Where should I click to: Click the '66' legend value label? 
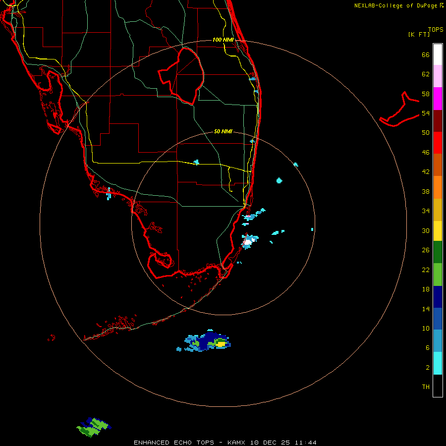click(x=426, y=55)
